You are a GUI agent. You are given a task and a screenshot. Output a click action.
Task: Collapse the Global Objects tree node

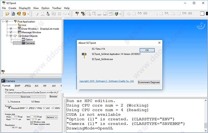(x=7, y=36)
